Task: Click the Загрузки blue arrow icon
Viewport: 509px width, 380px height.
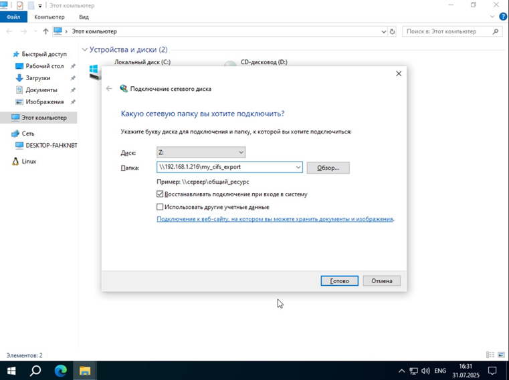Action: tap(19, 78)
